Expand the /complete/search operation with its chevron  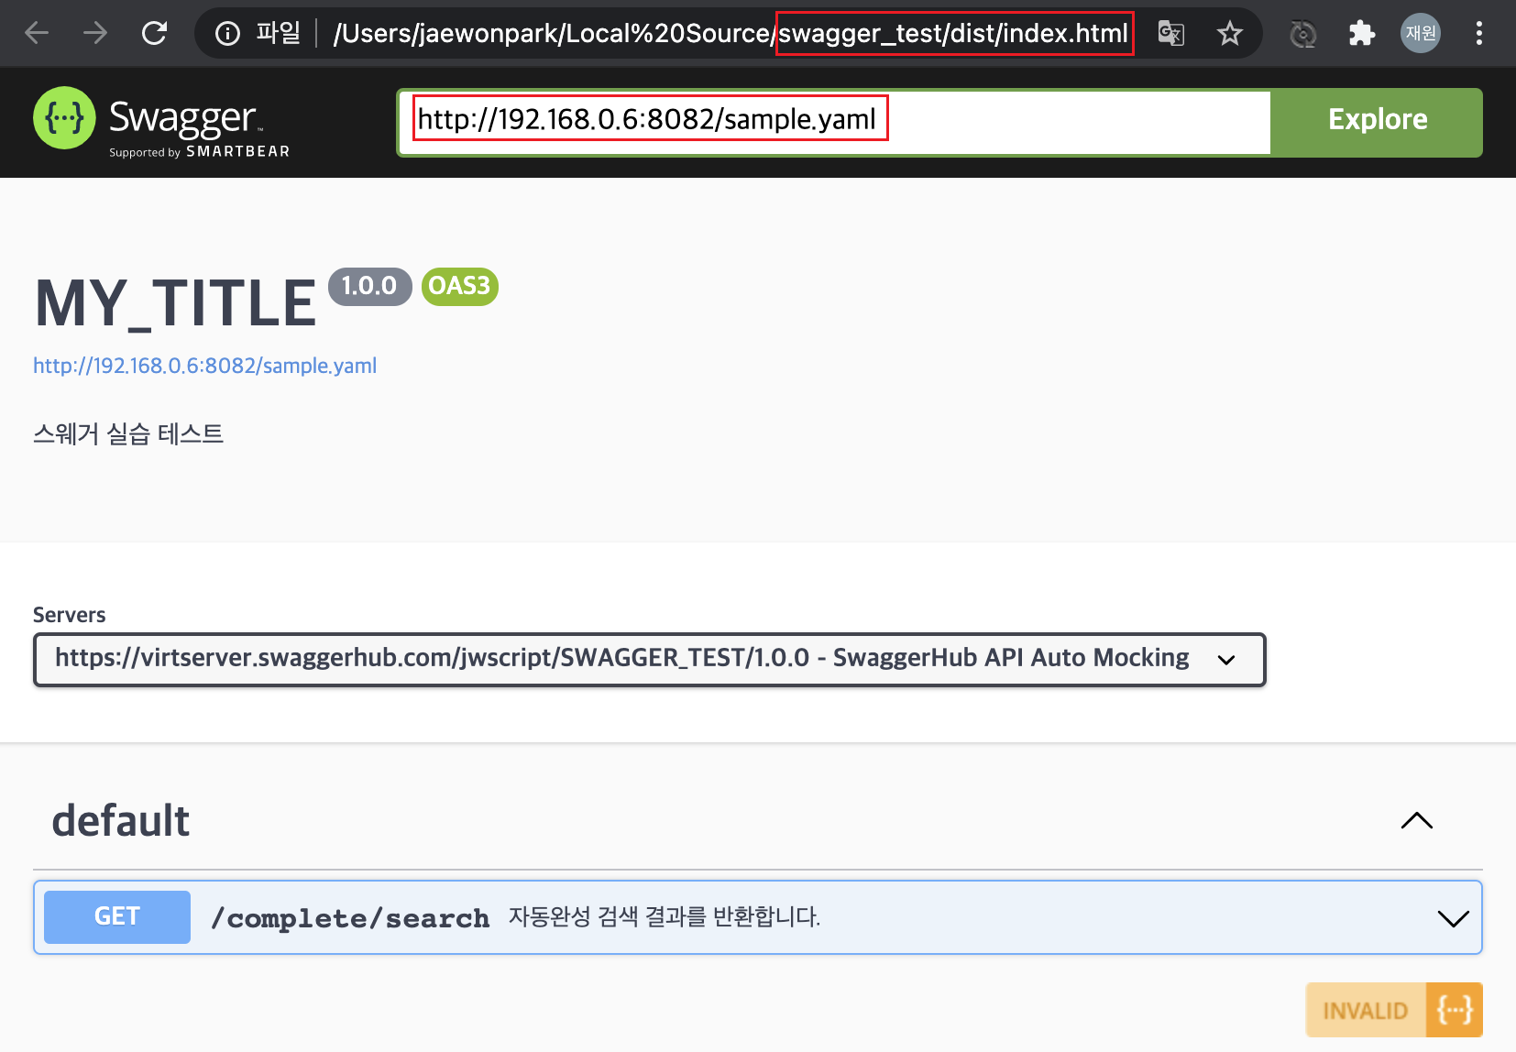pyautogui.click(x=1453, y=918)
